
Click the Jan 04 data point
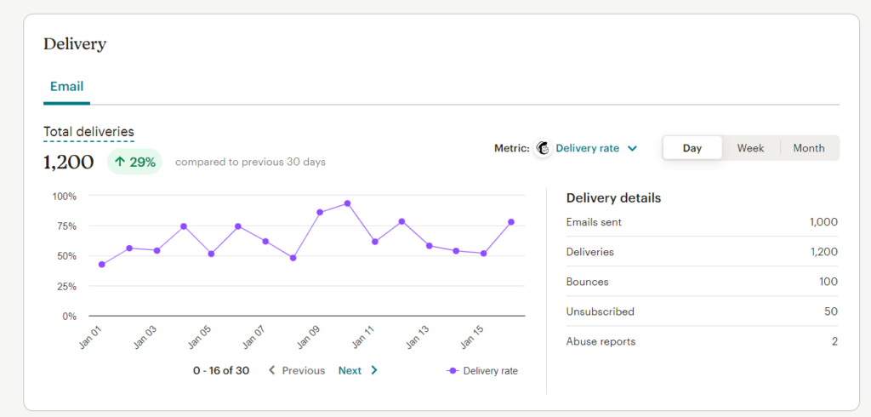click(184, 226)
